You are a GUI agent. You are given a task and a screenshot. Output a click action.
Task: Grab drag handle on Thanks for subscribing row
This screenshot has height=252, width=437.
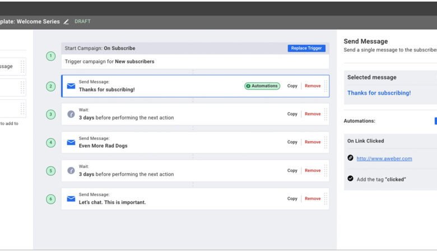coord(326,86)
